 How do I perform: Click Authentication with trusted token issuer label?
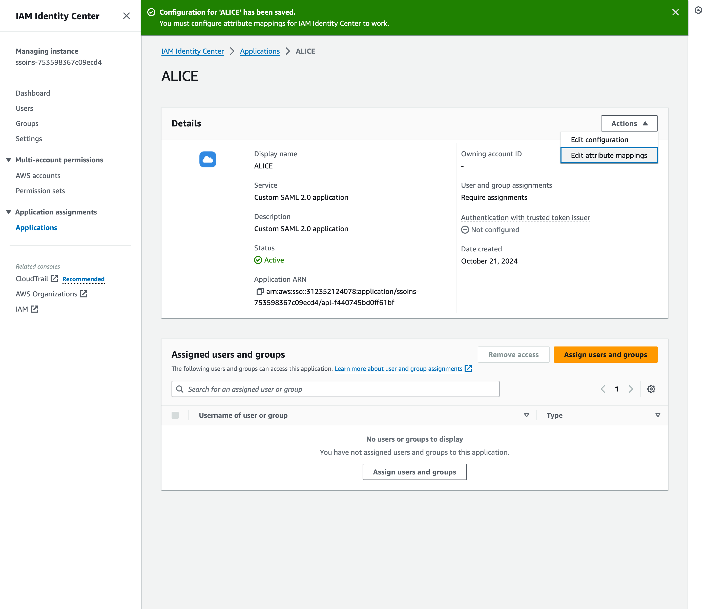[526, 217]
